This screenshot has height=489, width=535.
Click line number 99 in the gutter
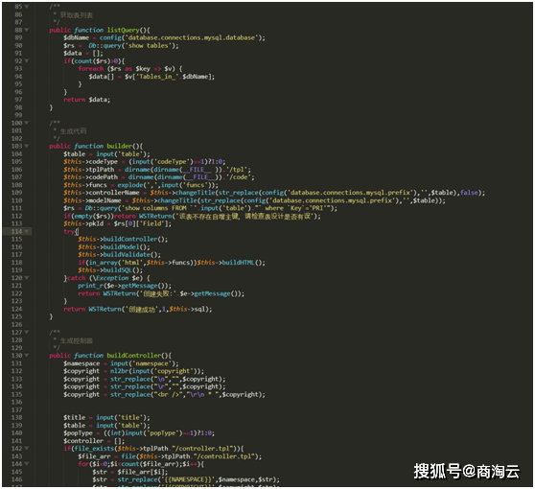(x=18, y=115)
